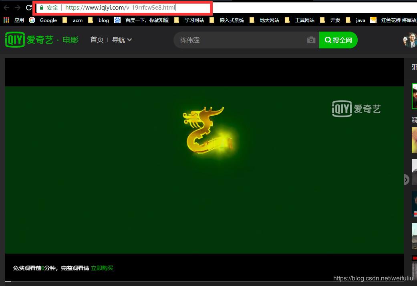Click the secure lock icon in address bar
The height and width of the screenshot is (286, 417).
click(42, 7)
